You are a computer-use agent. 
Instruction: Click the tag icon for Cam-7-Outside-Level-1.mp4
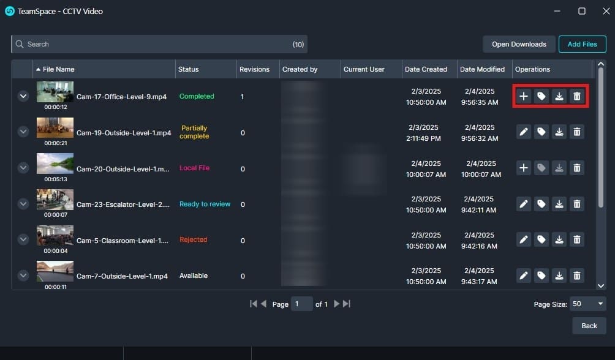[541, 276]
